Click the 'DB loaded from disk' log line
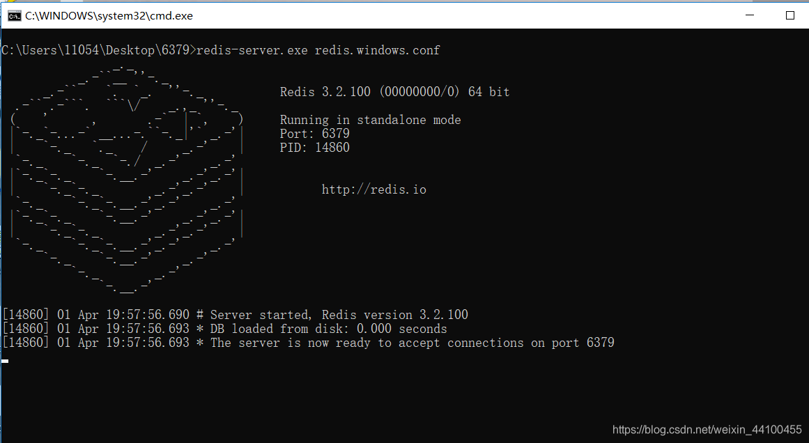Image resolution: width=809 pixels, height=443 pixels. coord(225,329)
